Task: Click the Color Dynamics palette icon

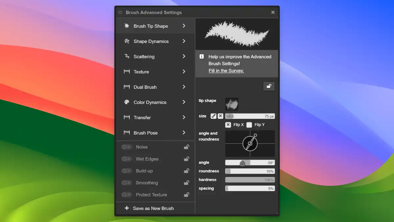Action: 127,102
